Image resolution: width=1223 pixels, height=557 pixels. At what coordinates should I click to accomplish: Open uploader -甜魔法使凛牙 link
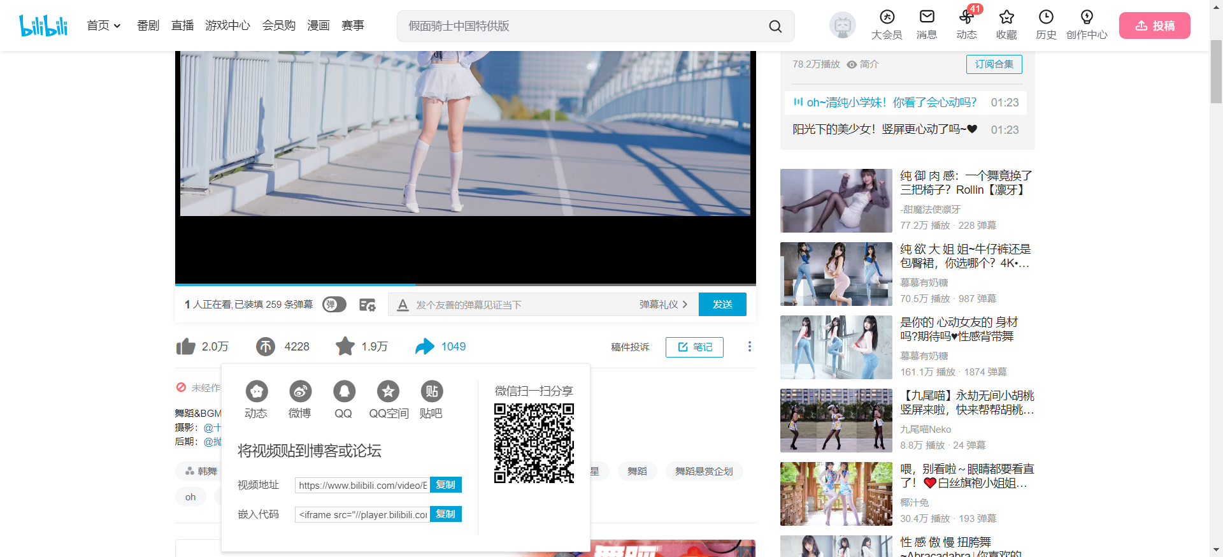930,209
